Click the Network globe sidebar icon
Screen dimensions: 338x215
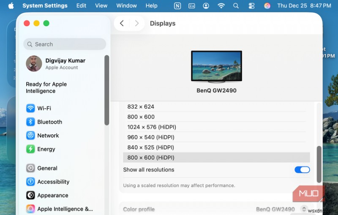tap(30, 135)
